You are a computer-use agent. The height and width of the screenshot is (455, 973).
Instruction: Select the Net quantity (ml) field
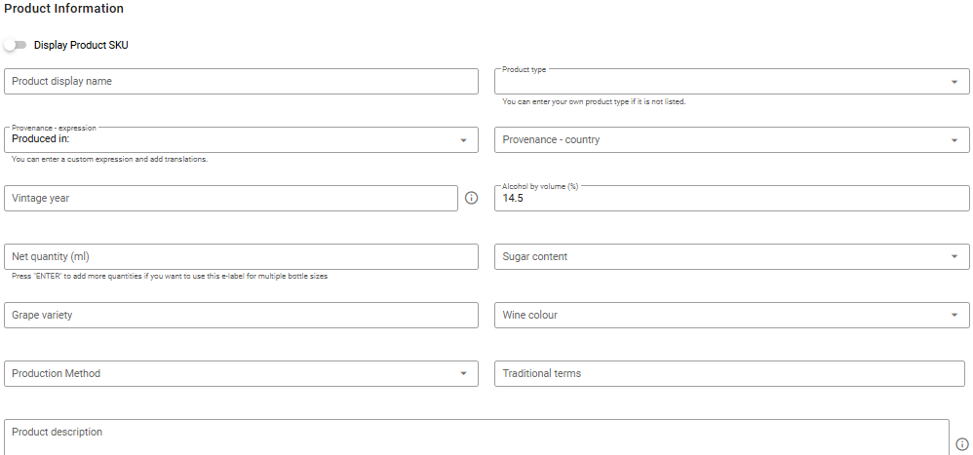click(x=241, y=256)
